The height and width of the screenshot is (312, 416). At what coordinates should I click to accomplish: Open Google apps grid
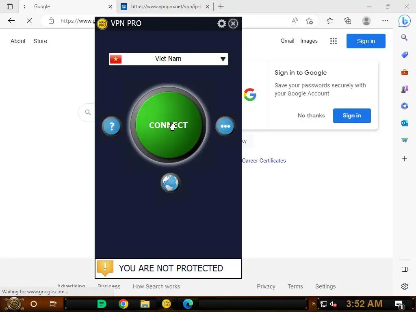point(333,41)
